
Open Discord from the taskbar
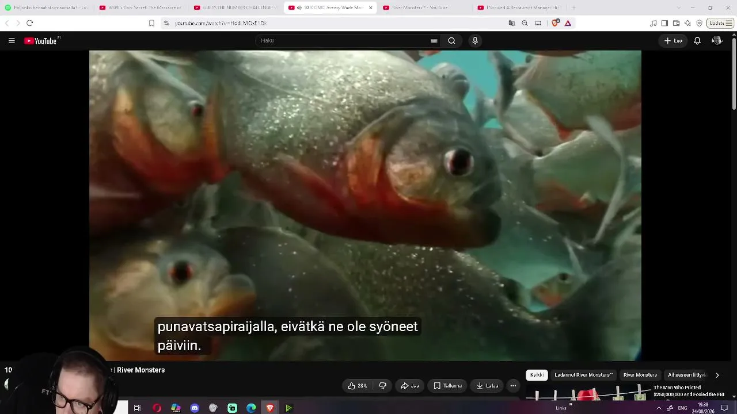195,408
